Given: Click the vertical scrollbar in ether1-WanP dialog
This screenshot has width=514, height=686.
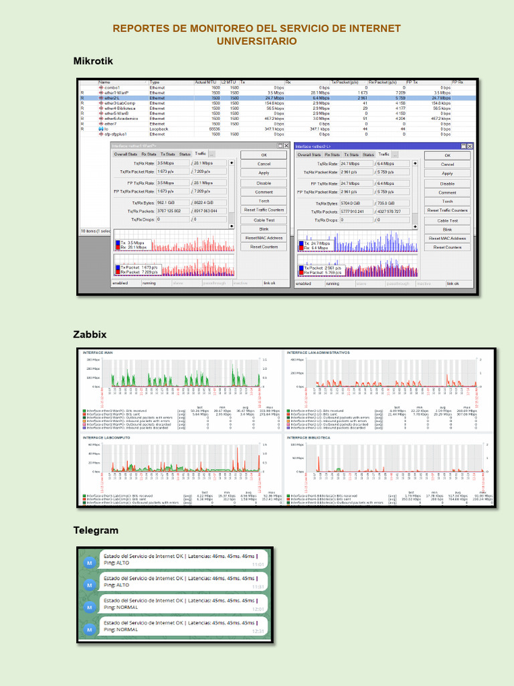Looking at the screenshot, I should coord(231,194).
